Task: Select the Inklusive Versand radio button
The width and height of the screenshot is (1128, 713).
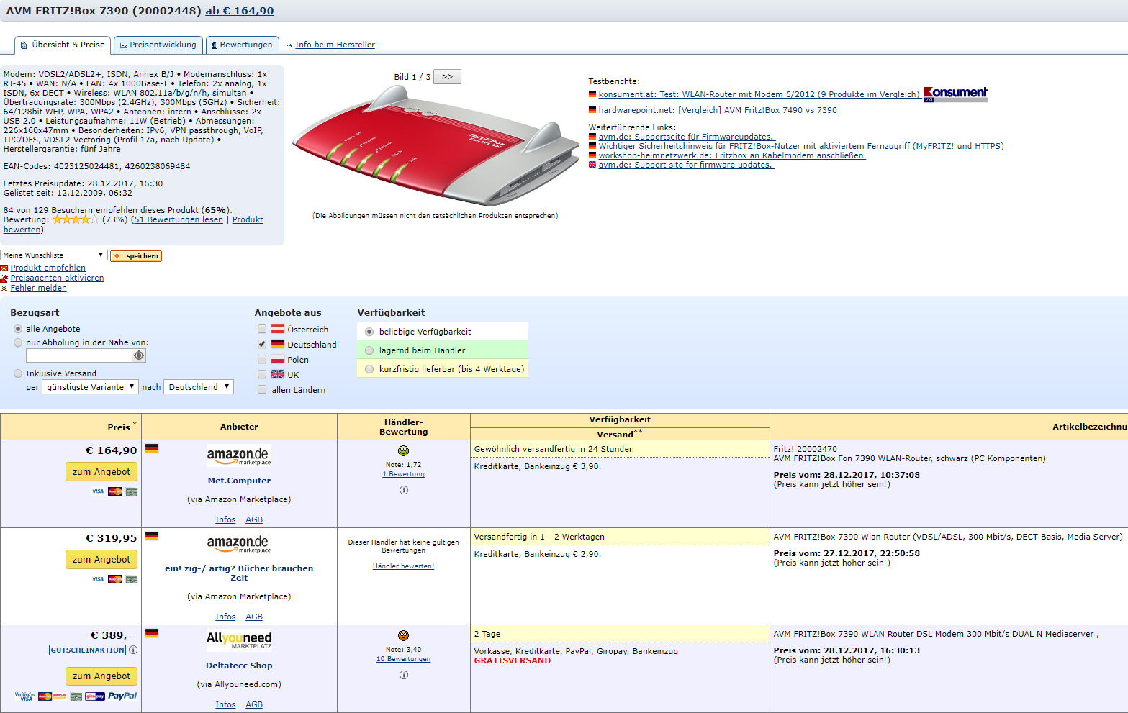Action: click(x=18, y=373)
